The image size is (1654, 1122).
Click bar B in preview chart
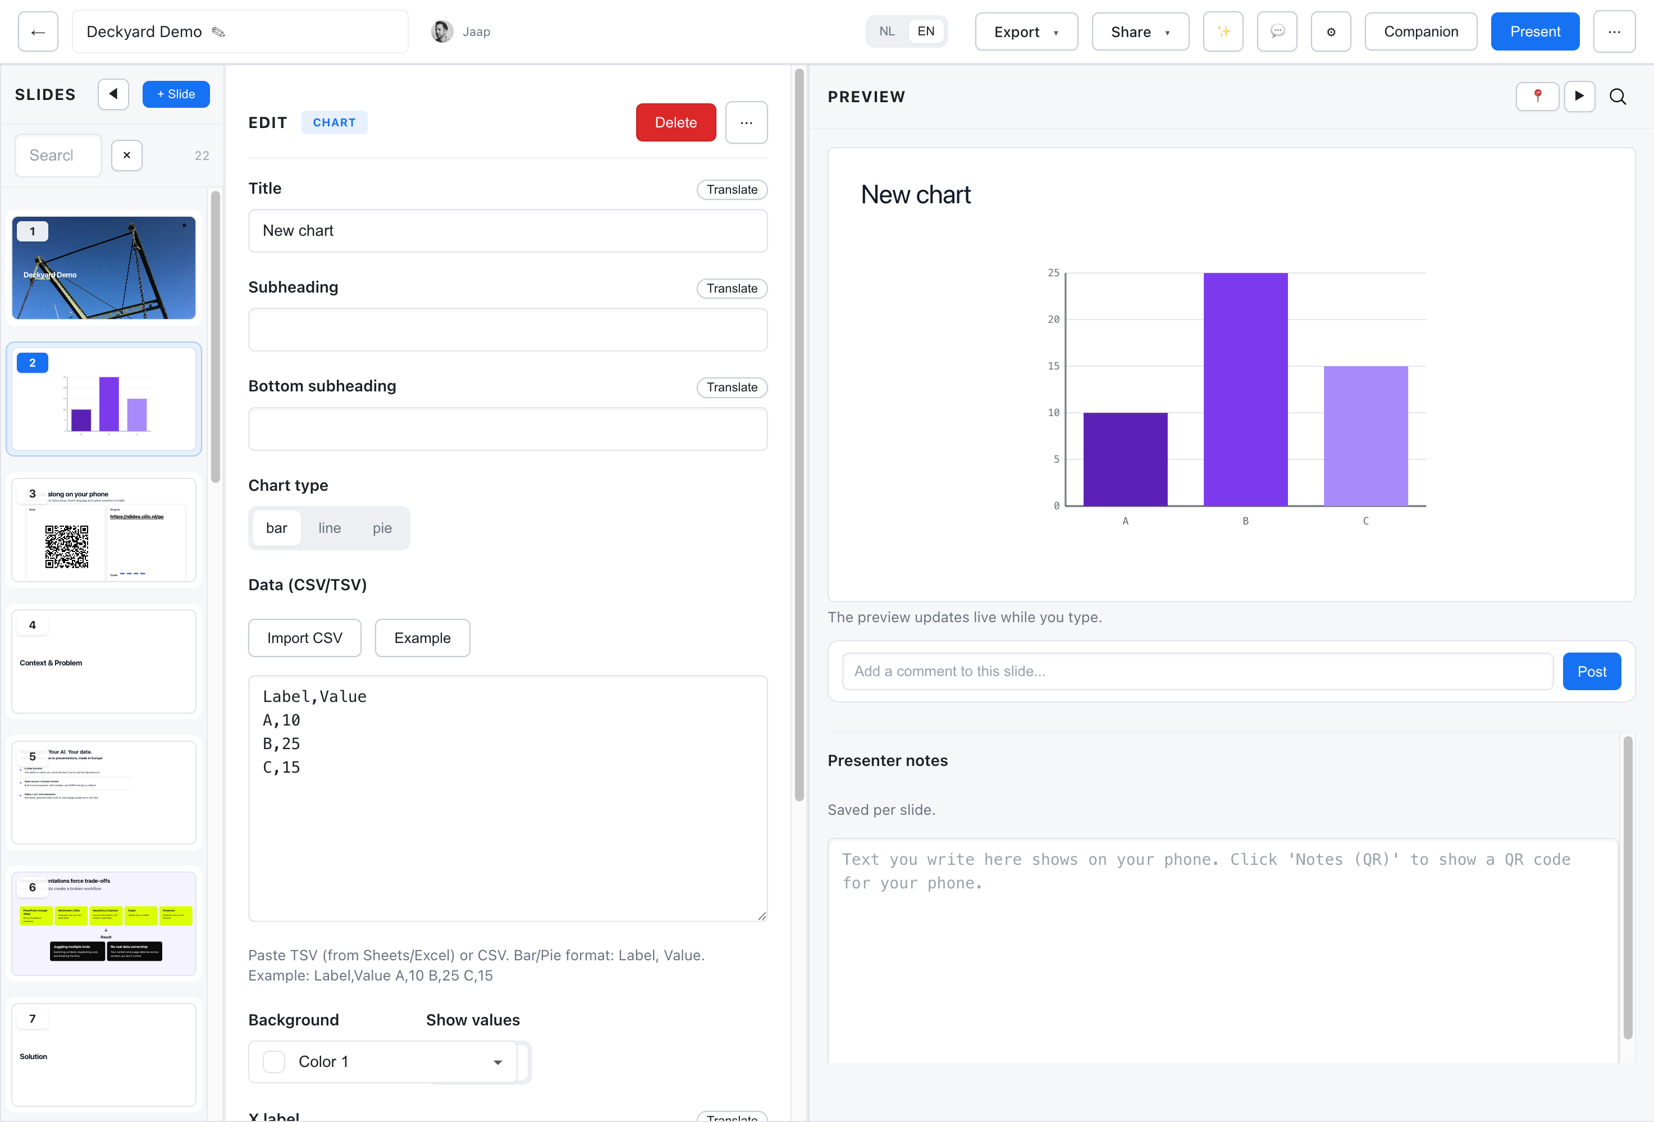click(1245, 389)
